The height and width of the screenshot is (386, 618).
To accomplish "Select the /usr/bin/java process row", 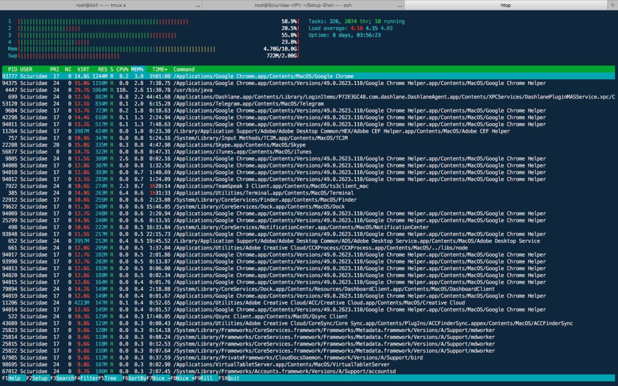I will [309, 90].
